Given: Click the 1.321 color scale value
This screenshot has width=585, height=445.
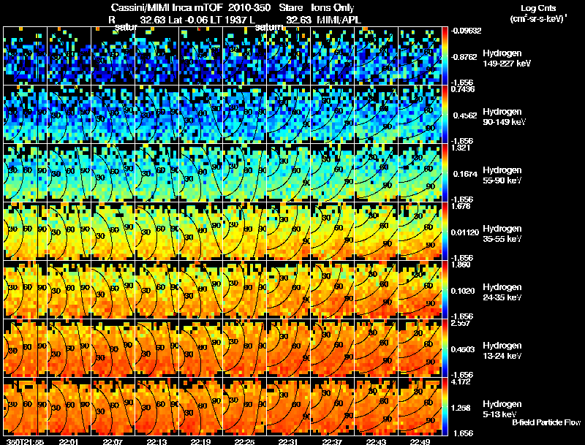Looking at the screenshot, I should click(x=461, y=148).
